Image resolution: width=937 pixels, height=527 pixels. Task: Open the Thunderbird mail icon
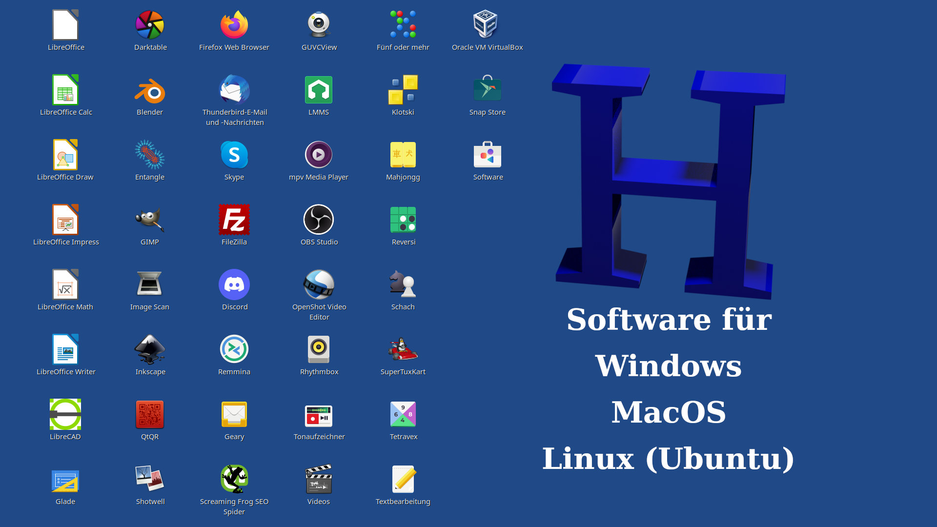point(234,90)
